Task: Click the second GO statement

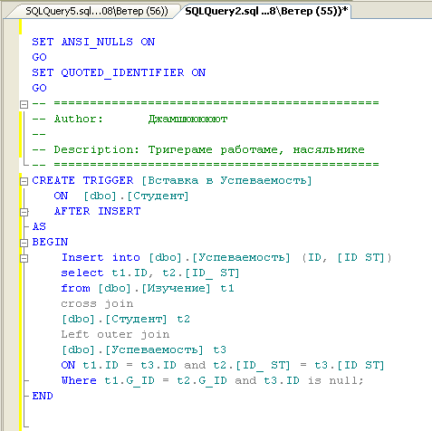Action: click(39, 88)
